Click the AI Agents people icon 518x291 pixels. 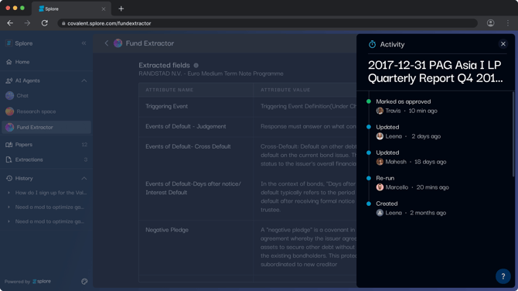point(9,80)
